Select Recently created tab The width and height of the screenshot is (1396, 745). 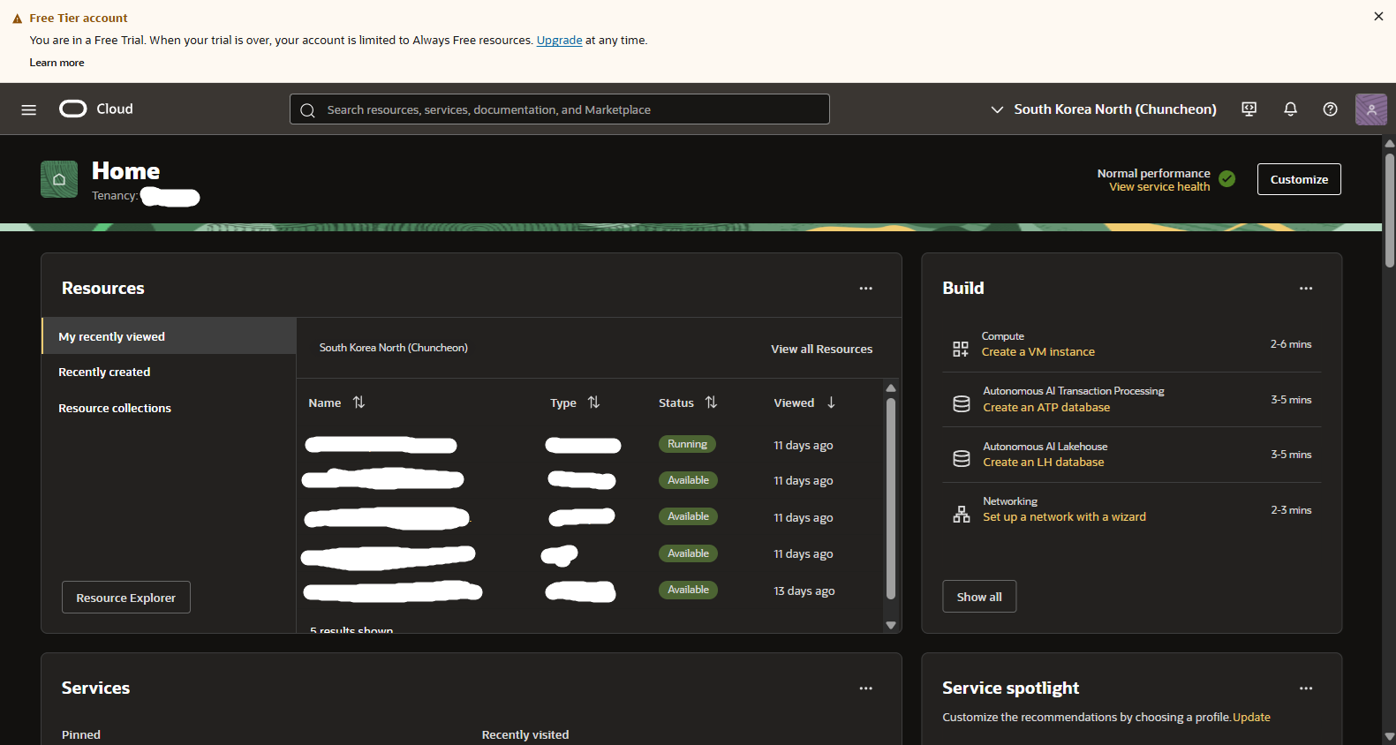[169, 372]
